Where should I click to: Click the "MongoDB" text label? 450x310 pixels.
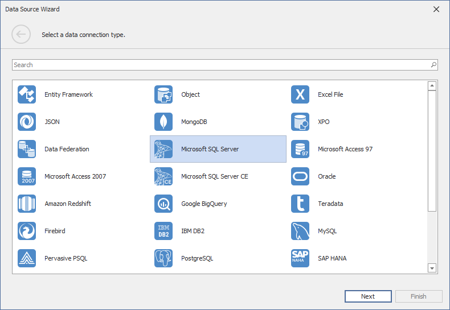tap(194, 122)
